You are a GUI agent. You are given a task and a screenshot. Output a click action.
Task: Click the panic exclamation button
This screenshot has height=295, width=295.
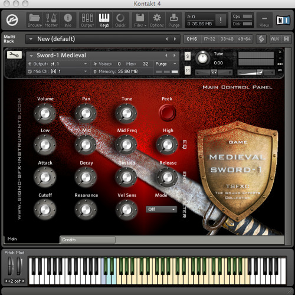221,20
